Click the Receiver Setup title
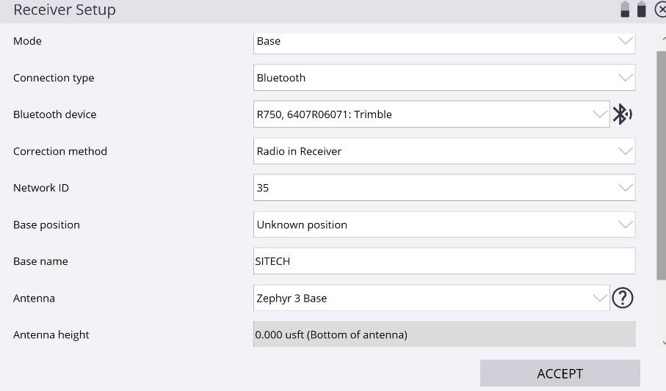The width and height of the screenshot is (666, 391). [x=65, y=10]
